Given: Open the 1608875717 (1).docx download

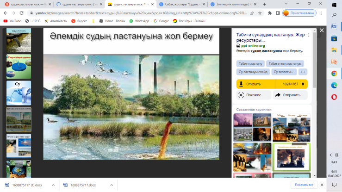Looking at the screenshot, I should (x=27, y=185).
